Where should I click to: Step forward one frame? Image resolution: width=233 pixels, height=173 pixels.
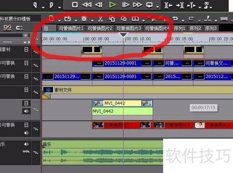(x=125, y=5)
